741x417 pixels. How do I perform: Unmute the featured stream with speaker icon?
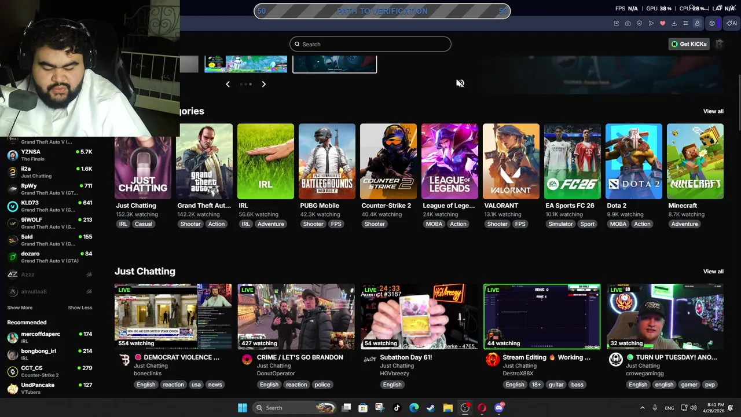point(460,83)
